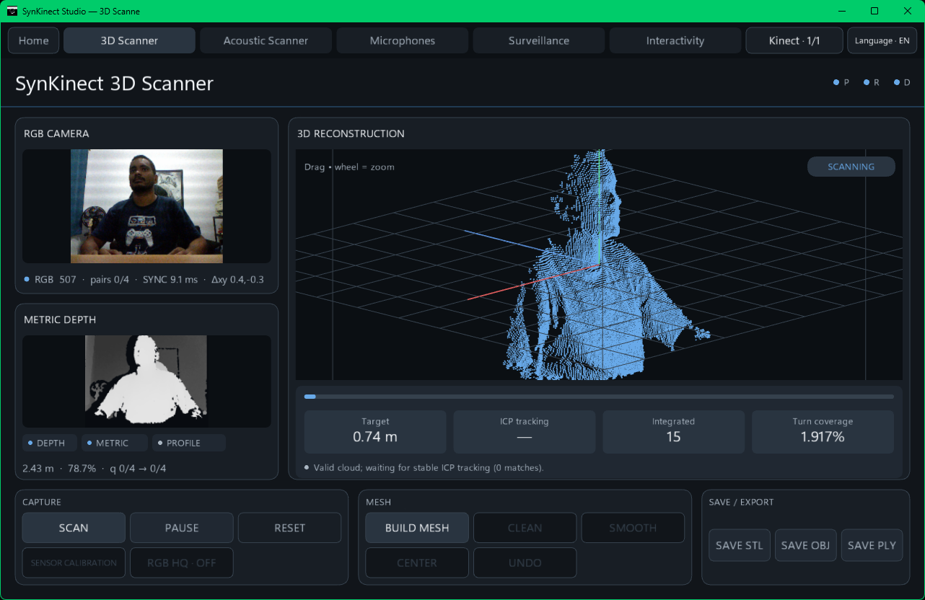Click the 'pairs 0/4' status text
Image resolution: width=925 pixels, height=600 pixels.
(x=110, y=279)
